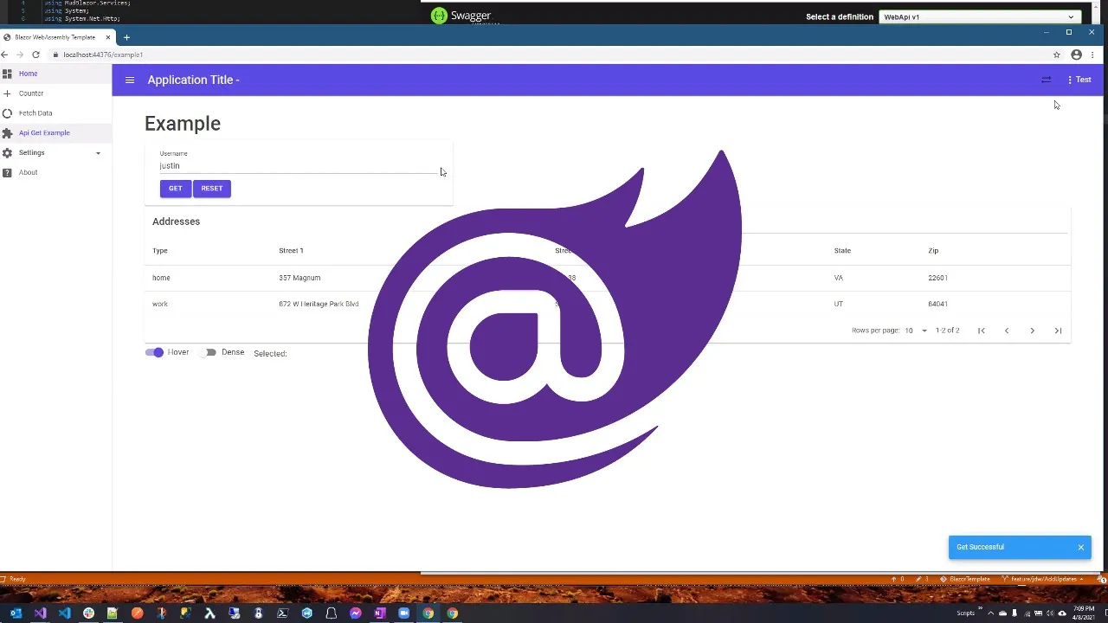Select Api Get Example in sidebar
Screen dimensions: 1108x623
55,133
